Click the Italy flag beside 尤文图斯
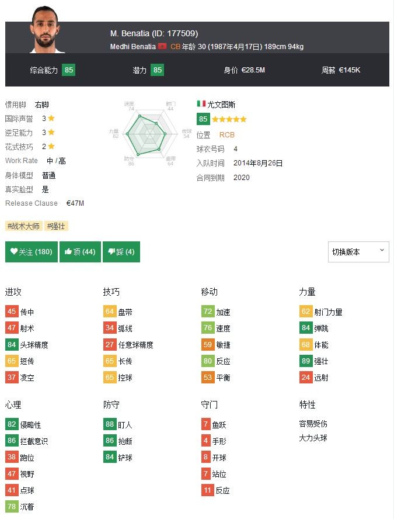Viewport: 394px width, 519px height. 201,104
